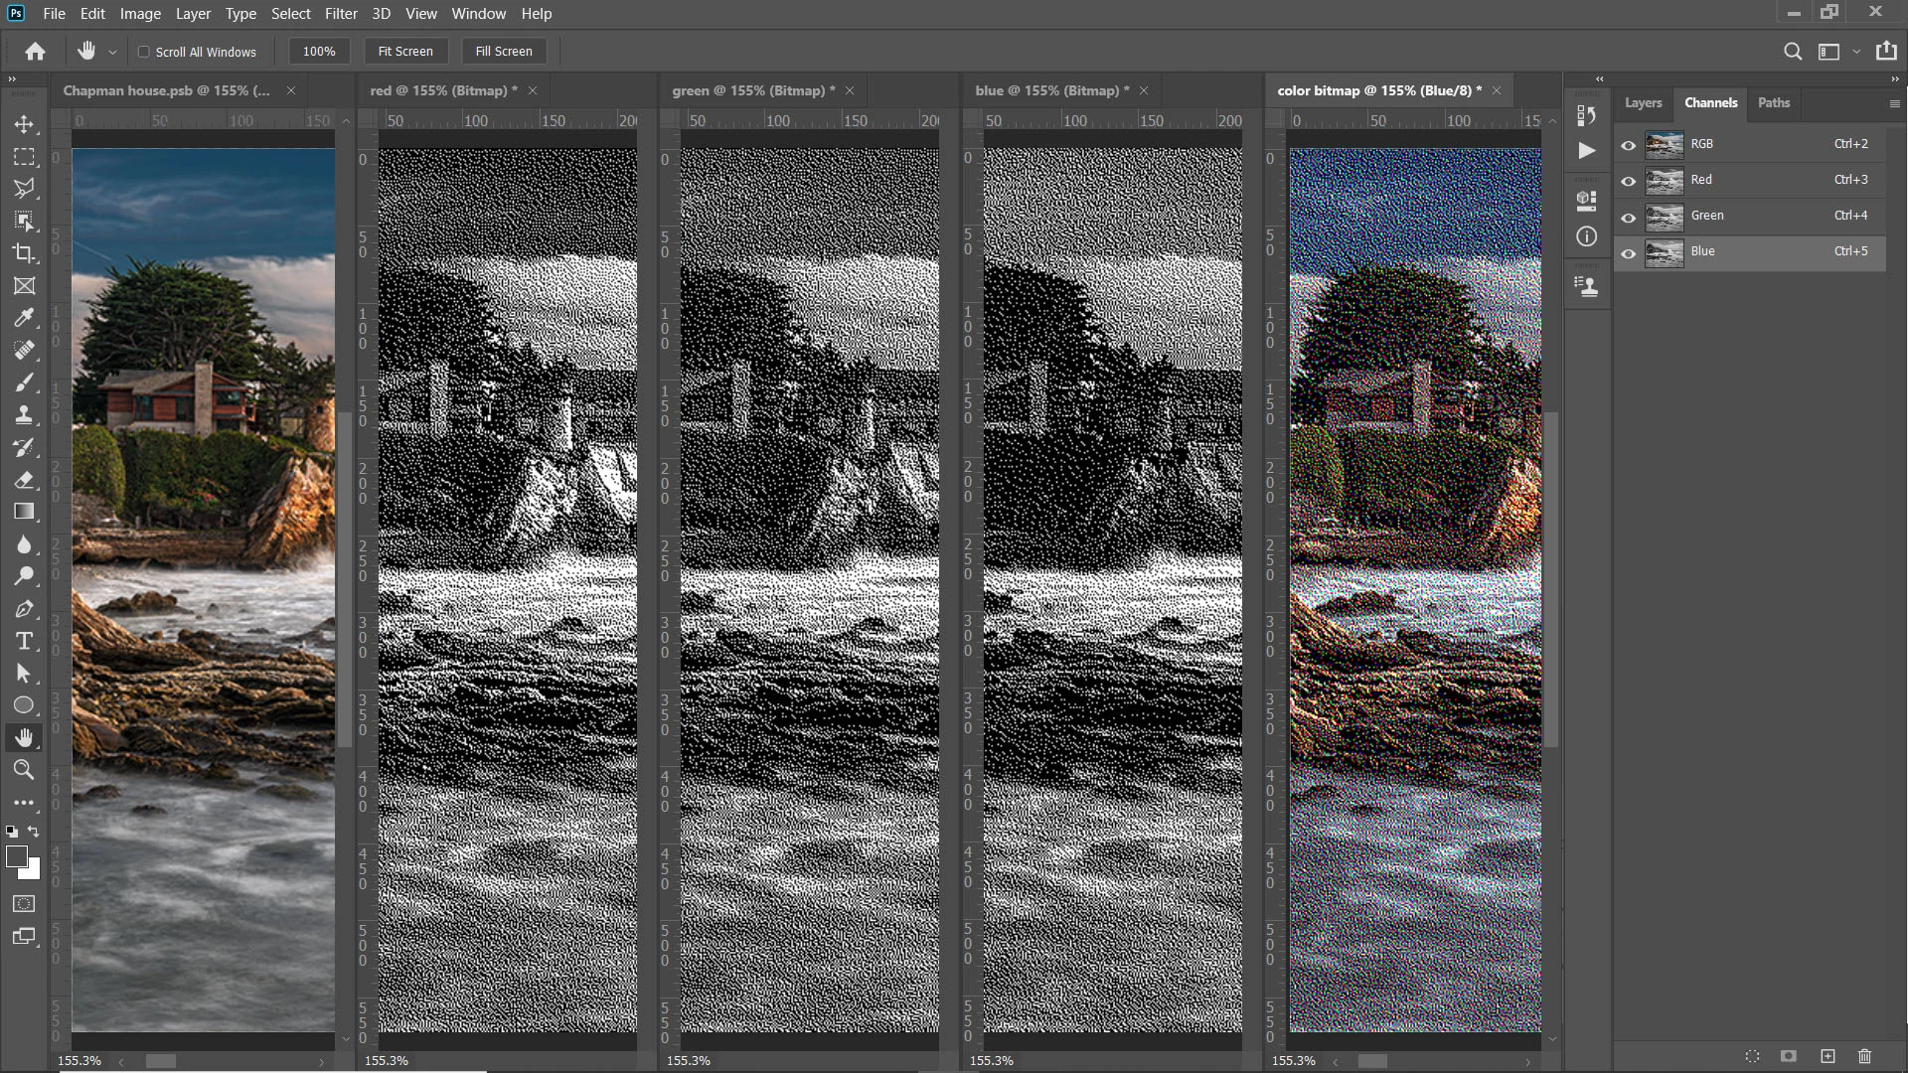Screen dimensions: 1908x1073
Task: Toggle Blue channel eye icon
Action: click(x=1628, y=253)
